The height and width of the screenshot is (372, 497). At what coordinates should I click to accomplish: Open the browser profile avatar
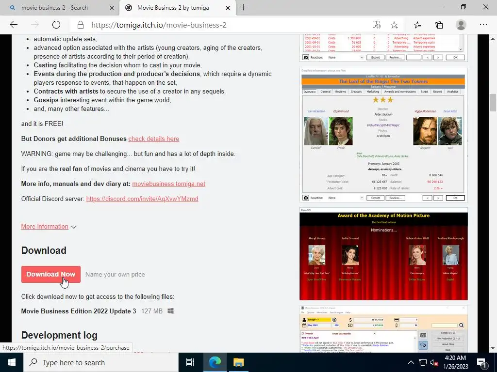click(x=461, y=25)
